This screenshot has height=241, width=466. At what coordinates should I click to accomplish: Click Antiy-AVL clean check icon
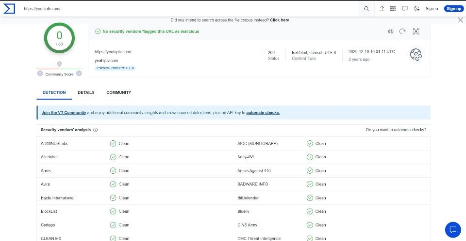tap(310, 157)
